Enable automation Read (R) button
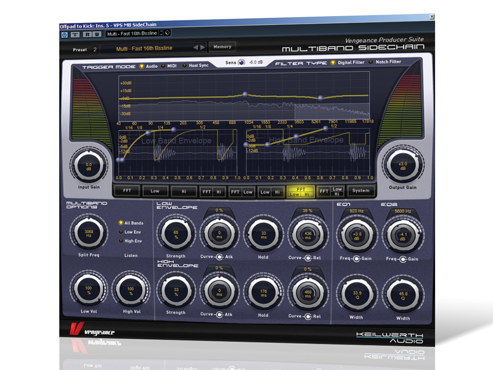493x370 pixels. [88, 34]
